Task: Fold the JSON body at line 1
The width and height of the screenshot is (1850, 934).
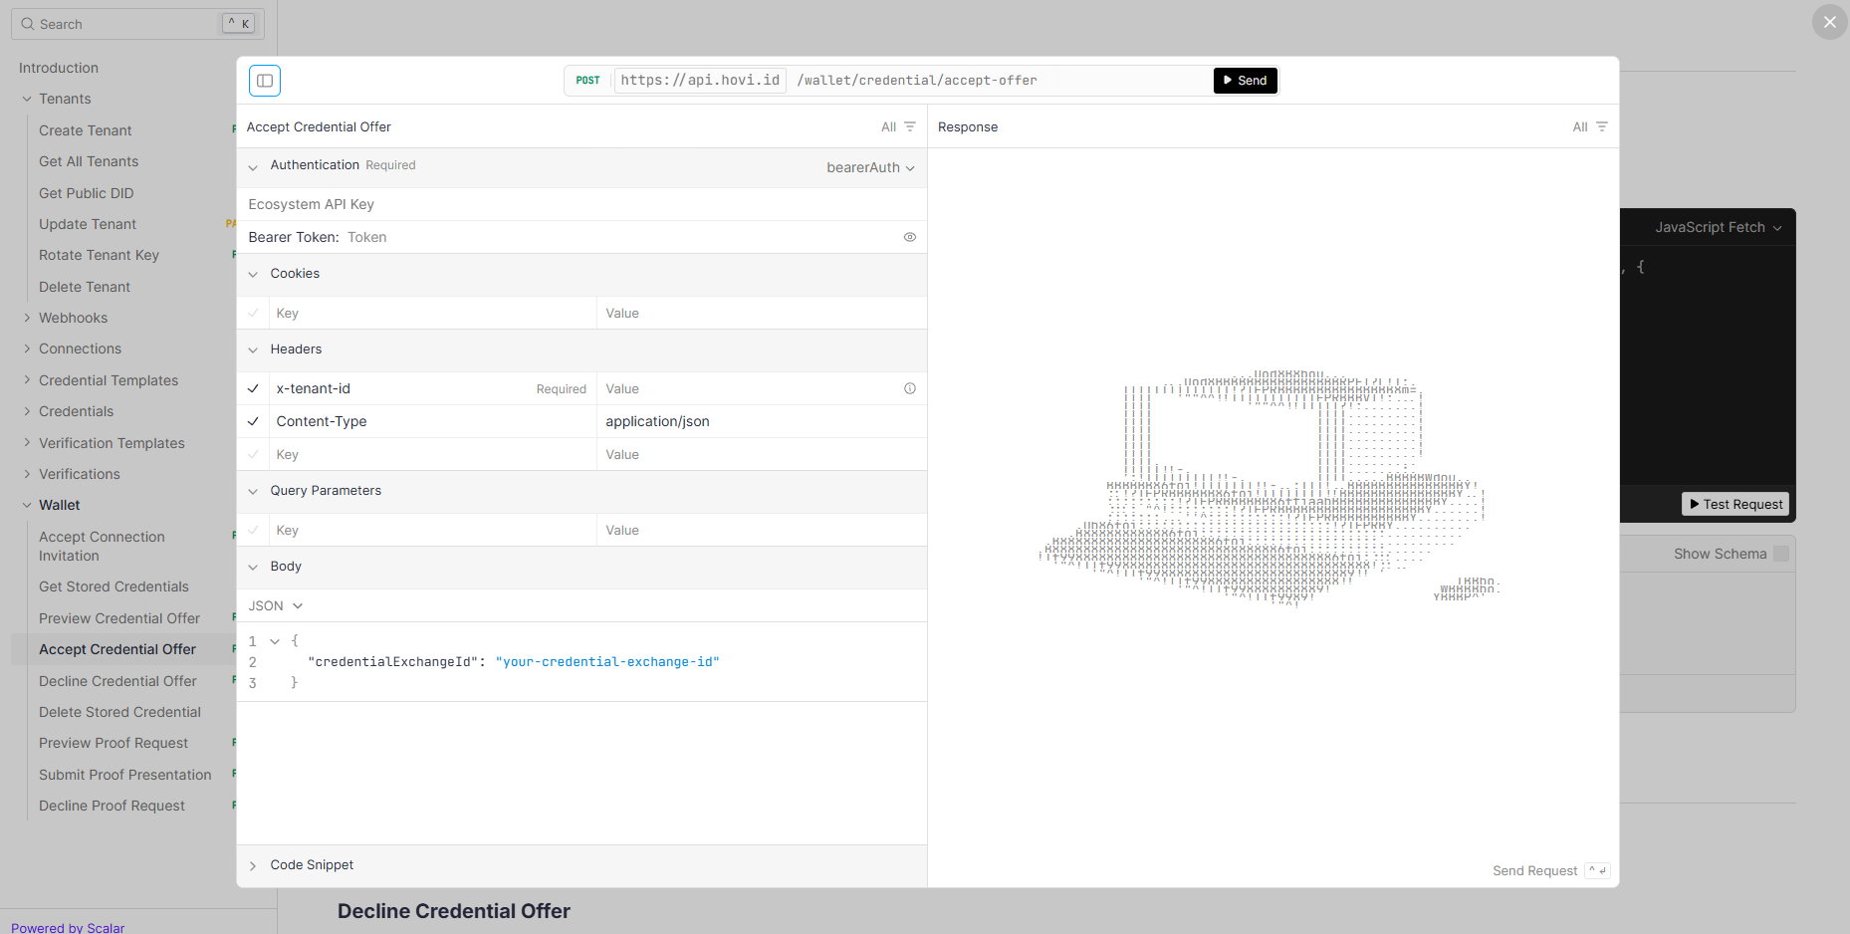Action: [275, 641]
